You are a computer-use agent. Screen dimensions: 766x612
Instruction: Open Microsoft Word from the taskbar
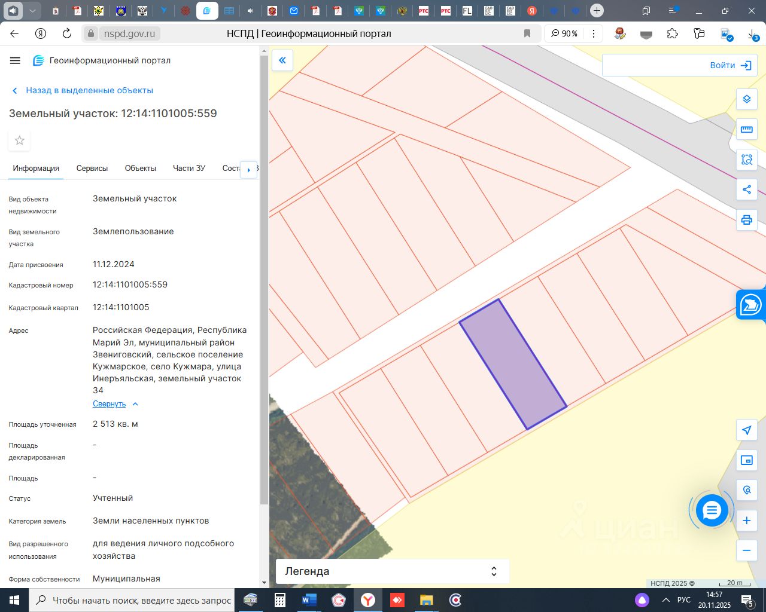(309, 600)
